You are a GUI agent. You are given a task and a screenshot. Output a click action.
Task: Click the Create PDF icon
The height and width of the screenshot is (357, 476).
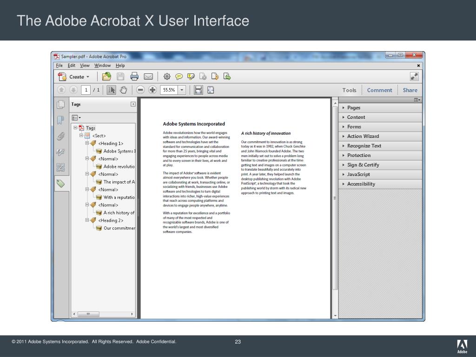tap(62, 77)
